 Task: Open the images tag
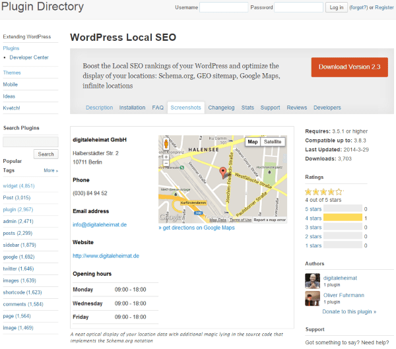click(19, 280)
